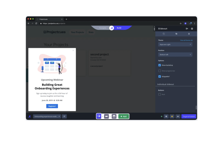Click the green status indicator dot

click(162, 116)
